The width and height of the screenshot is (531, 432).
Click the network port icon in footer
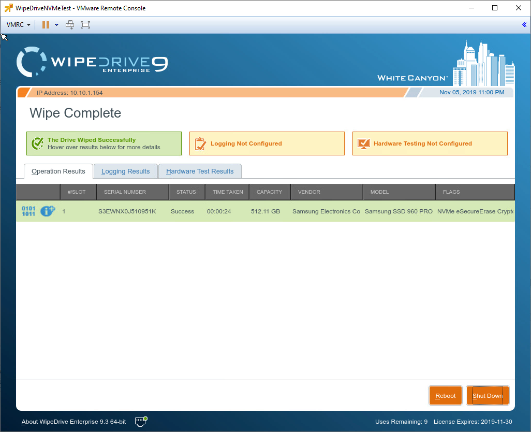[x=141, y=422]
